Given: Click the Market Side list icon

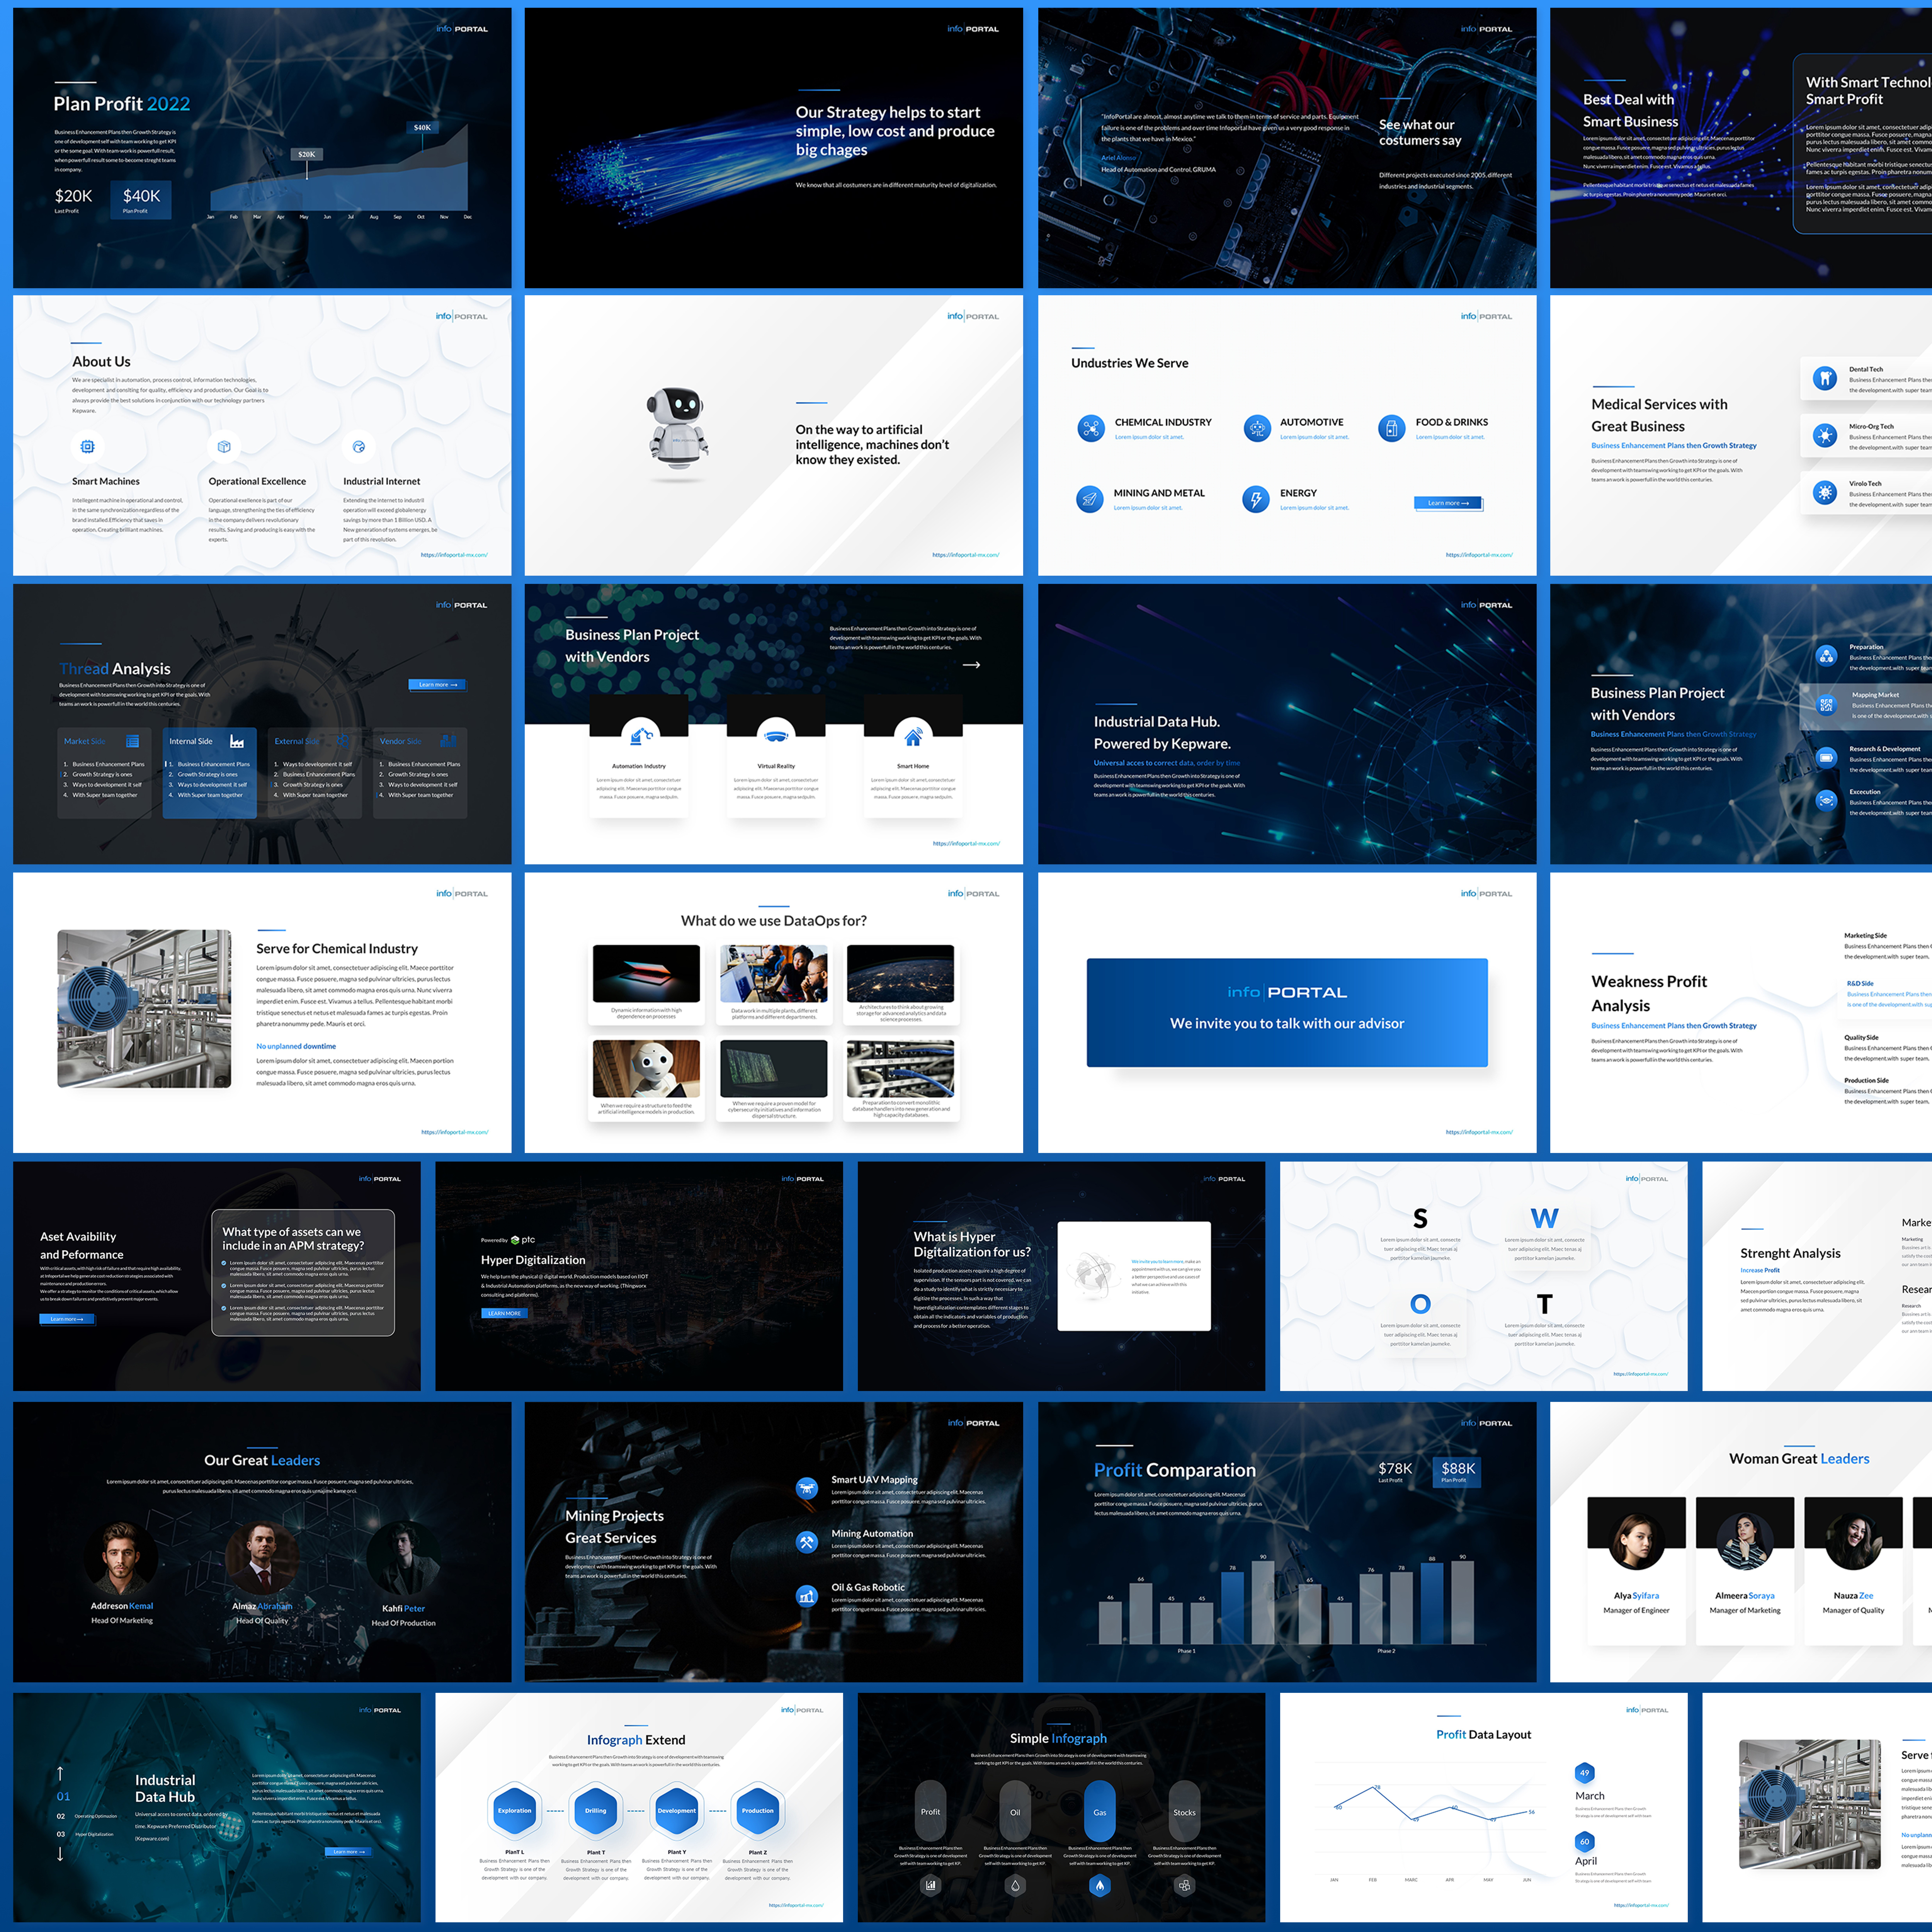Looking at the screenshot, I should pyautogui.click(x=132, y=741).
